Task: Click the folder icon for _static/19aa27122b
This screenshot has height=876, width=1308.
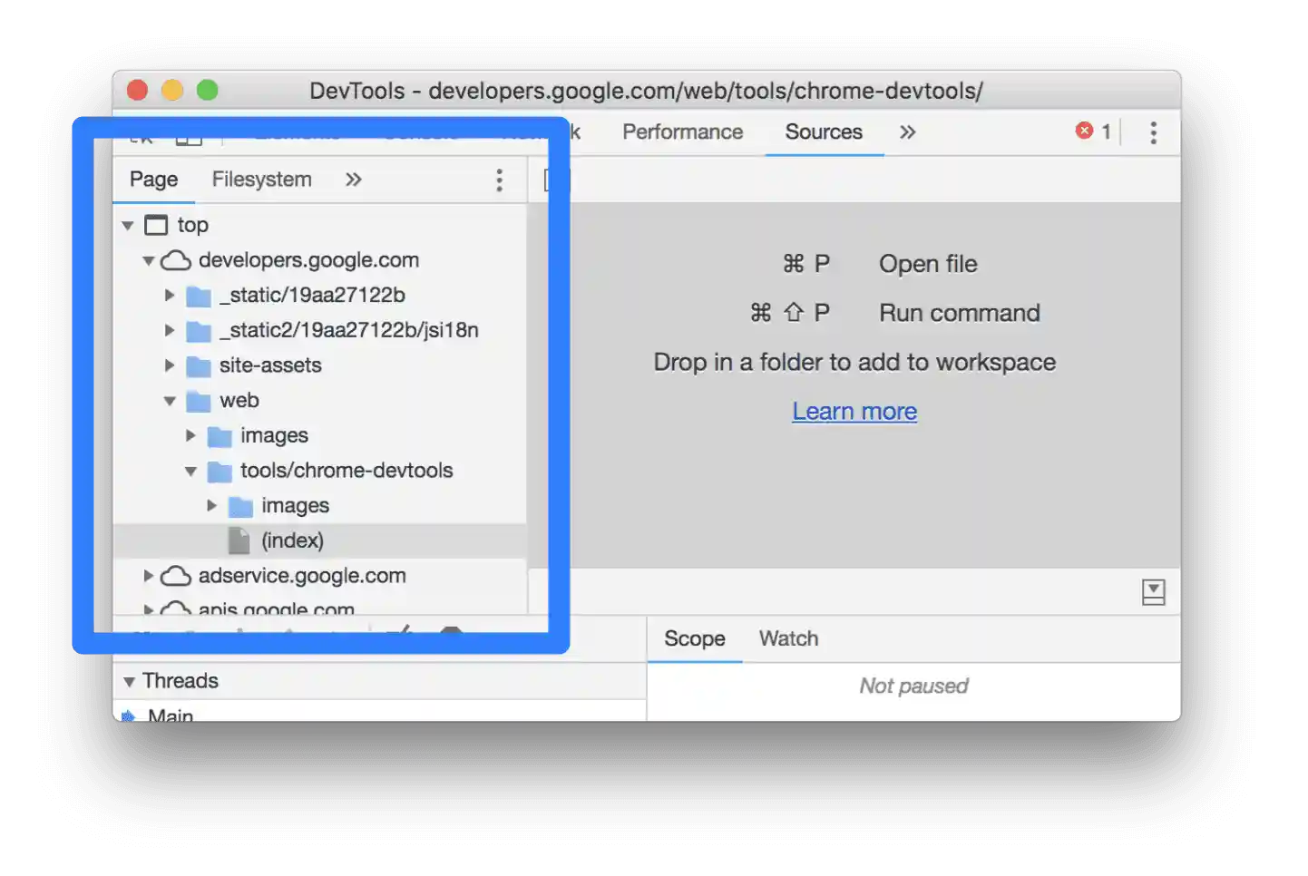Action: 199,296
